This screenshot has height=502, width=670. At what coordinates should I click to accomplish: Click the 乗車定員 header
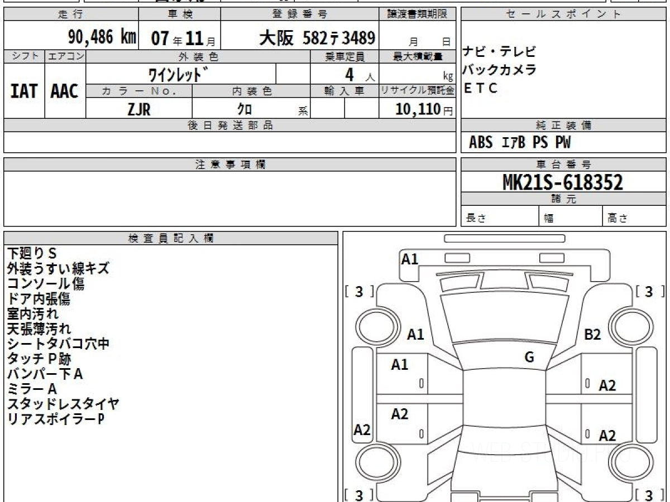344,56
